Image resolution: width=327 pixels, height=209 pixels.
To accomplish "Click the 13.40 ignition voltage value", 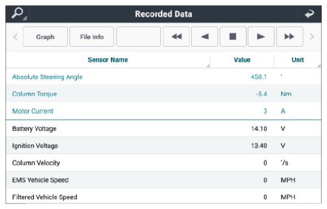I will click(259, 146).
